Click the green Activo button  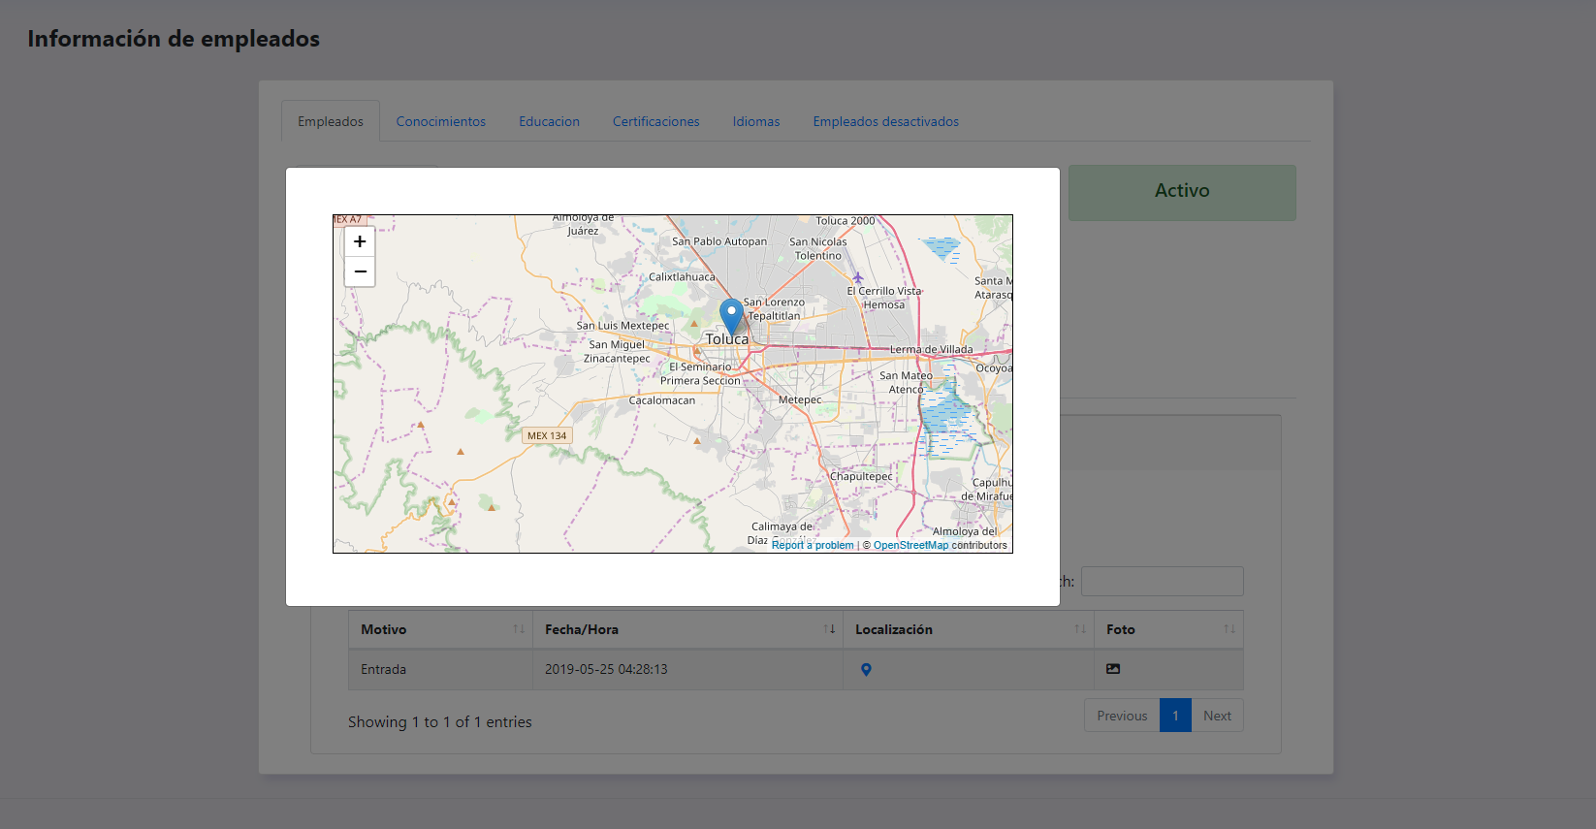[x=1182, y=192]
